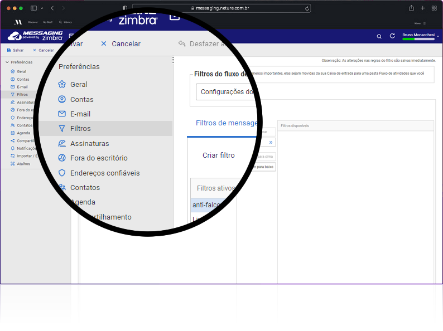The width and height of the screenshot is (443, 331).
Task: Click the funnel icon beside enlarged Filtros
Action: tap(62, 129)
